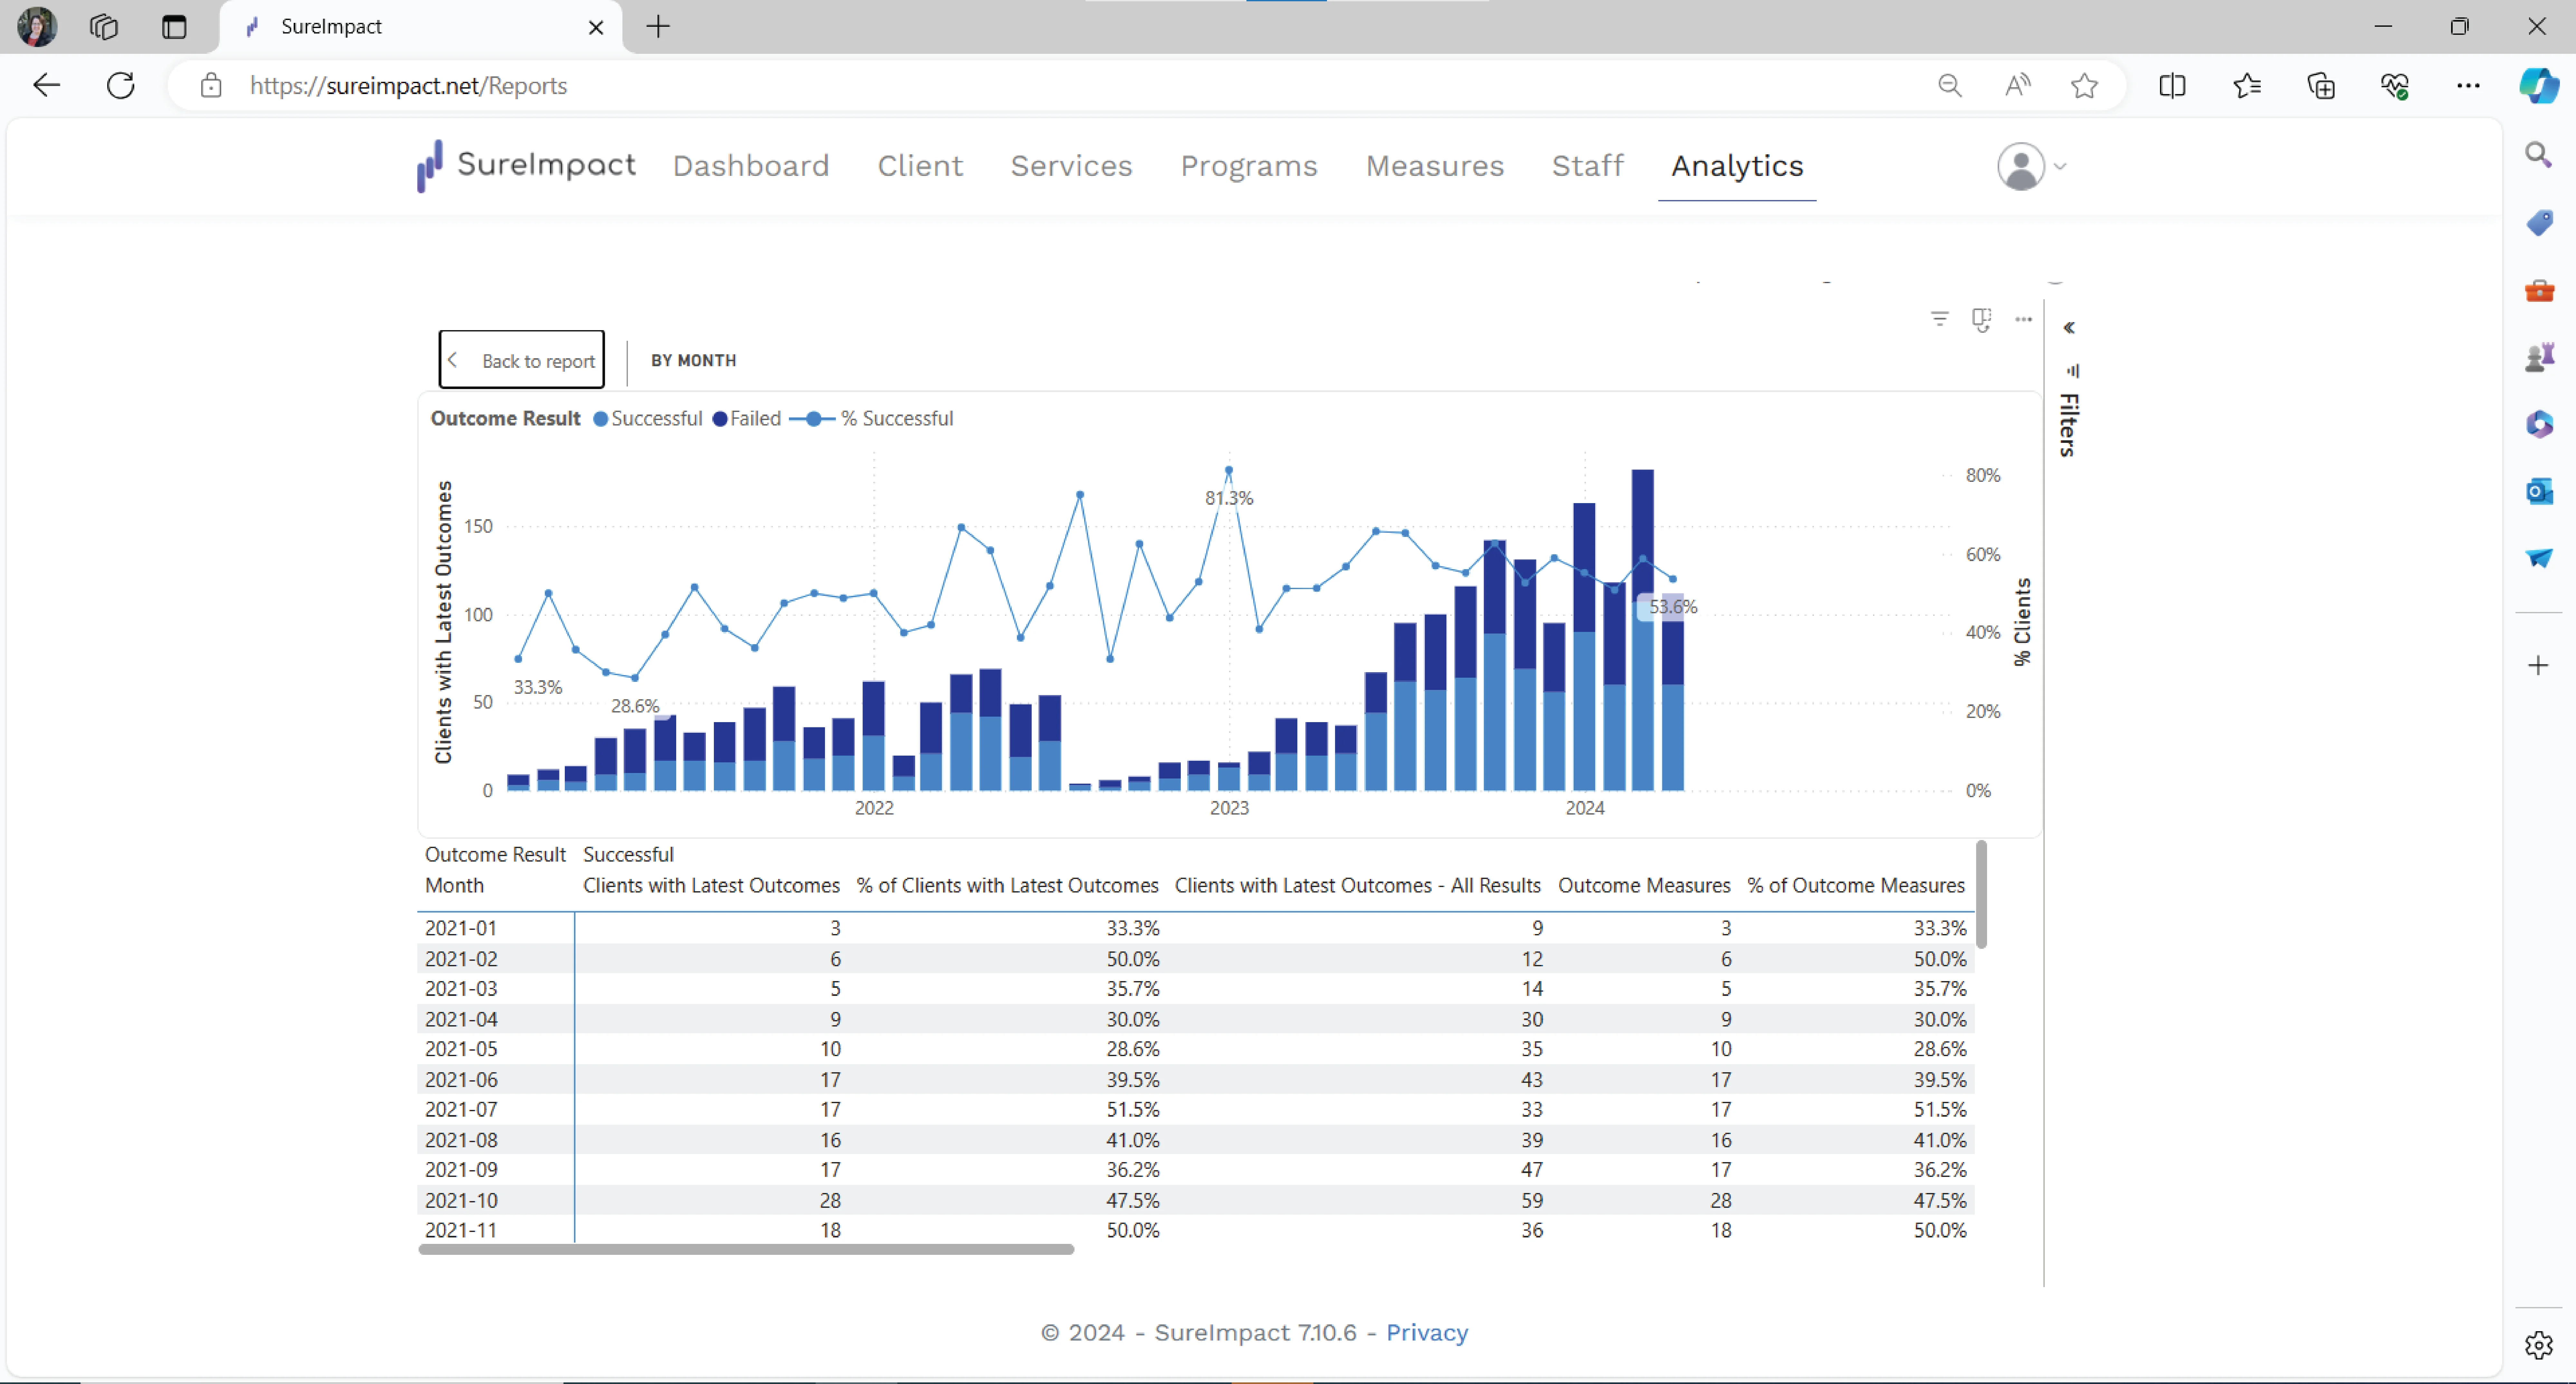This screenshot has width=2576, height=1384.
Task: Sort by Clients with Latest Outcomes - All Results
Action: 1358,886
